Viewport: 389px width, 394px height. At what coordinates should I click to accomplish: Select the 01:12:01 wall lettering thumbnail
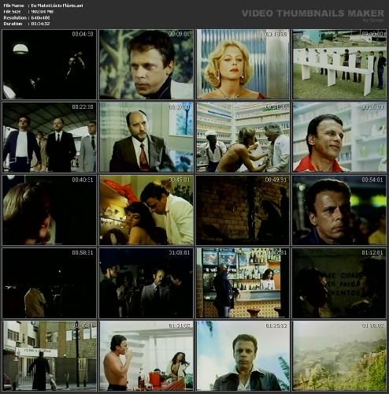[339, 283]
